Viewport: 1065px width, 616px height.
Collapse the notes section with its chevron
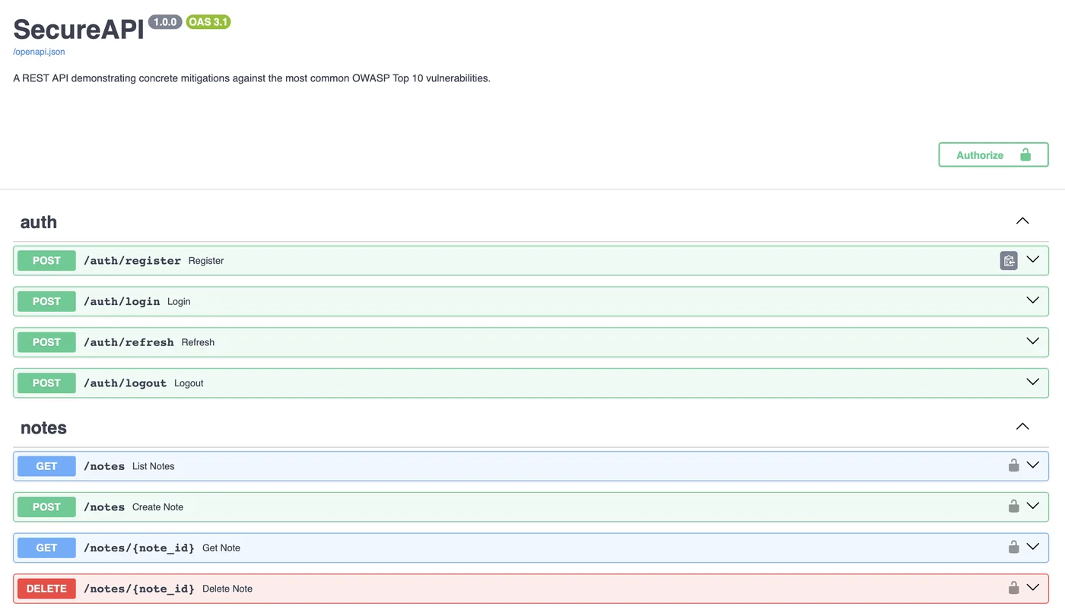click(1022, 427)
